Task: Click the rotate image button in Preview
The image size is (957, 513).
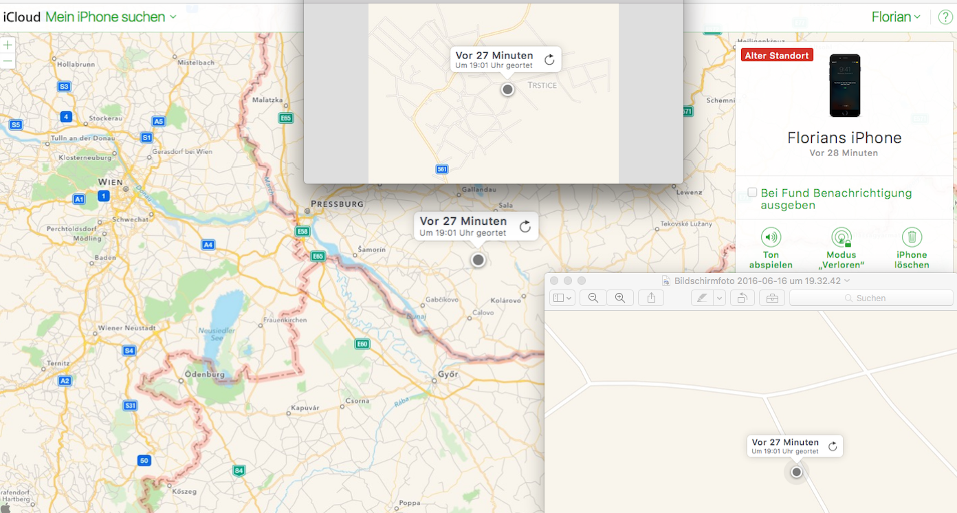Action: [742, 298]
